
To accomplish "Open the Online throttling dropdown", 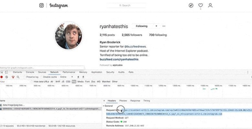I will pyautogui.click(x=67, y=77).
